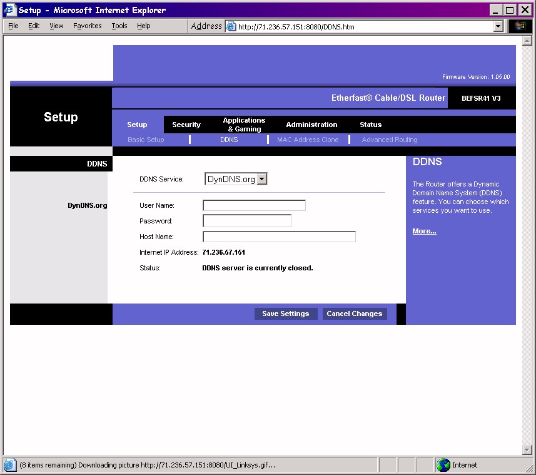Open the Favorites menu
This screenshot has width=536, height=475.
(x=87, y=26)
